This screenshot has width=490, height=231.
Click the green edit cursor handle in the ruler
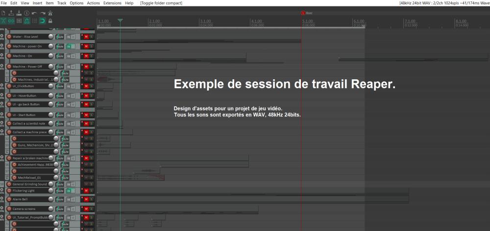(121, 20)
